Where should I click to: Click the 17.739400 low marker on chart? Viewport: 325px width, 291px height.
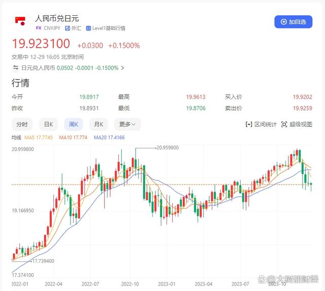click(43, 261)
